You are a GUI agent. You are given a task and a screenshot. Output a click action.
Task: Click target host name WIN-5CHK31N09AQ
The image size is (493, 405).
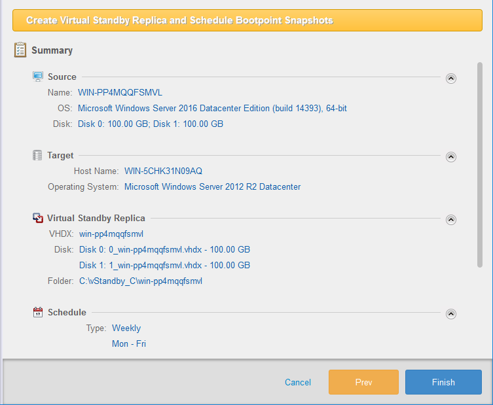point(163,171)
